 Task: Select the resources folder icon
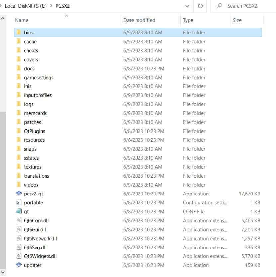(19, 140)
